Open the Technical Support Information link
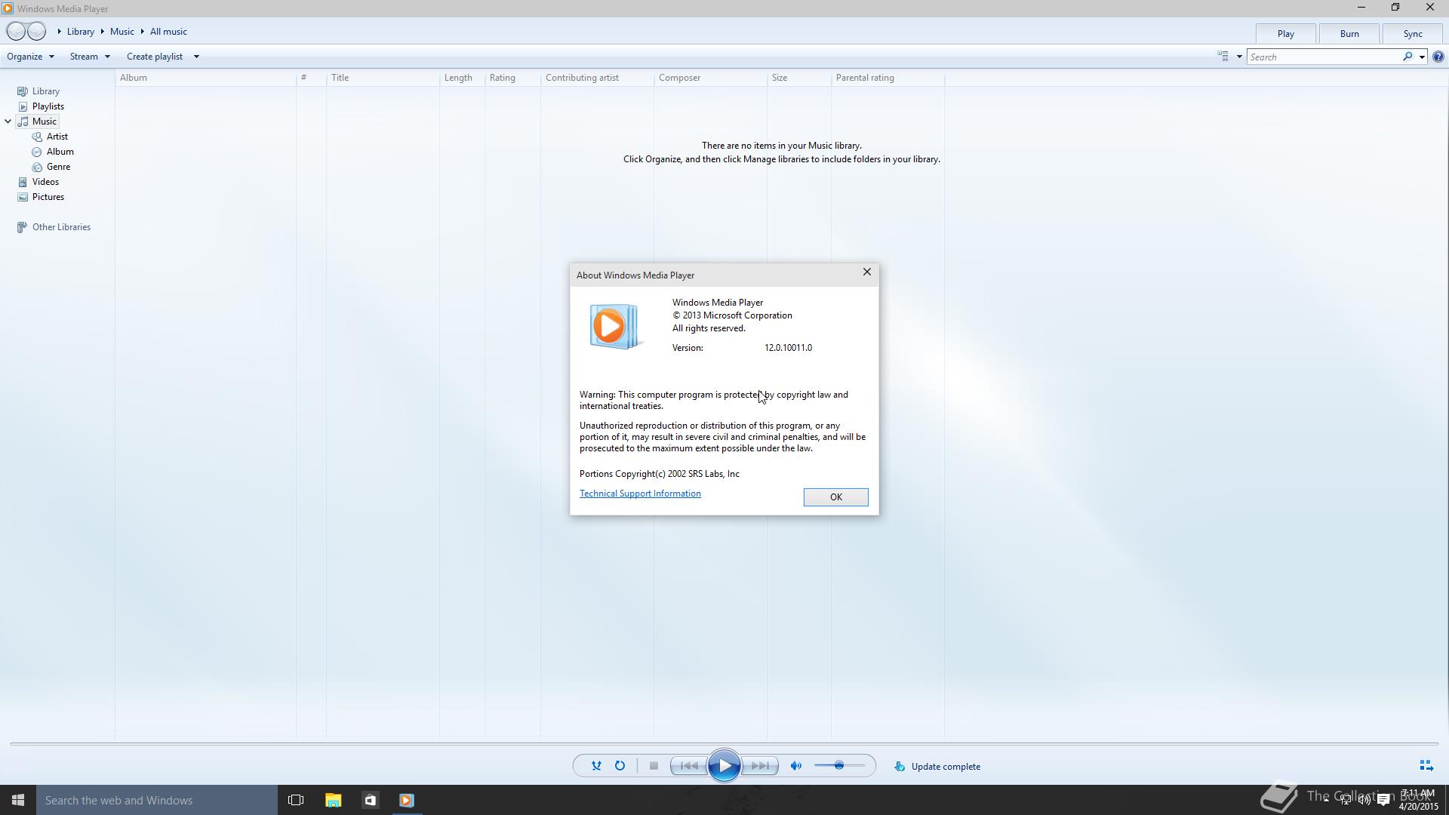1449x815 pixels. (x=640, y=494)
